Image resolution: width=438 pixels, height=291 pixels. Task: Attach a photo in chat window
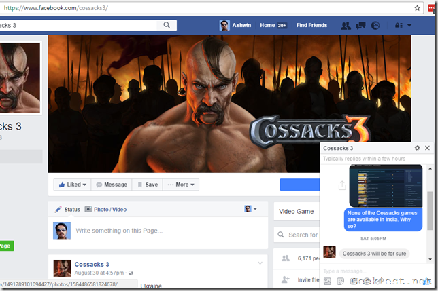[328, 281]
